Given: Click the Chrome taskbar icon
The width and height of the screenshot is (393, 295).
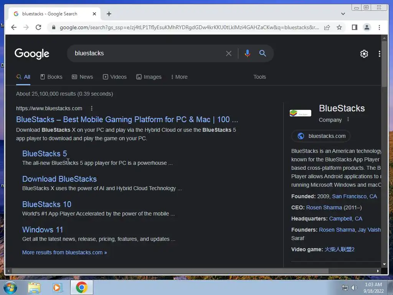Looking at the screenshot, I should (x=82, y=287).
